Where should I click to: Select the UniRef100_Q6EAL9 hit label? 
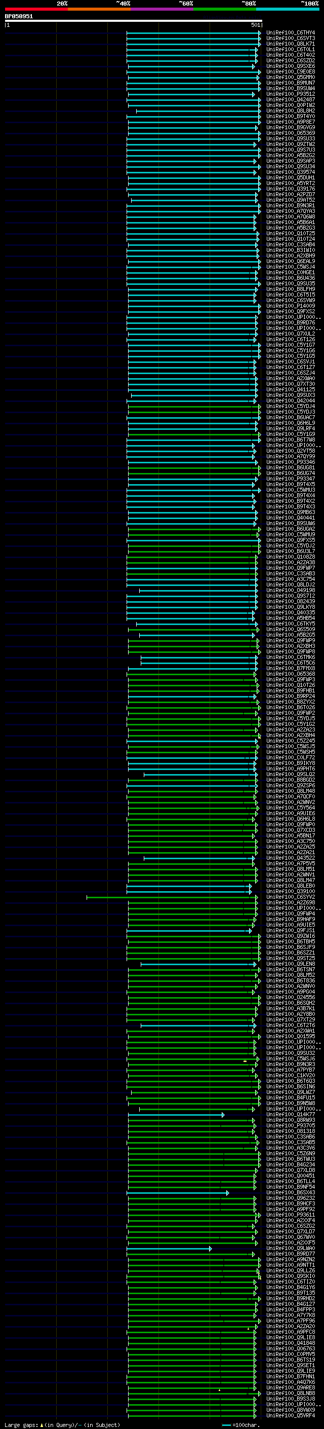pyautogui.click(x=290, y=262)
